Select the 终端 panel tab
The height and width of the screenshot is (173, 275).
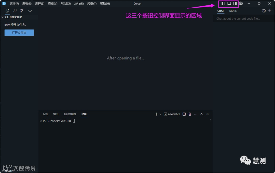(x=84, y=114)
